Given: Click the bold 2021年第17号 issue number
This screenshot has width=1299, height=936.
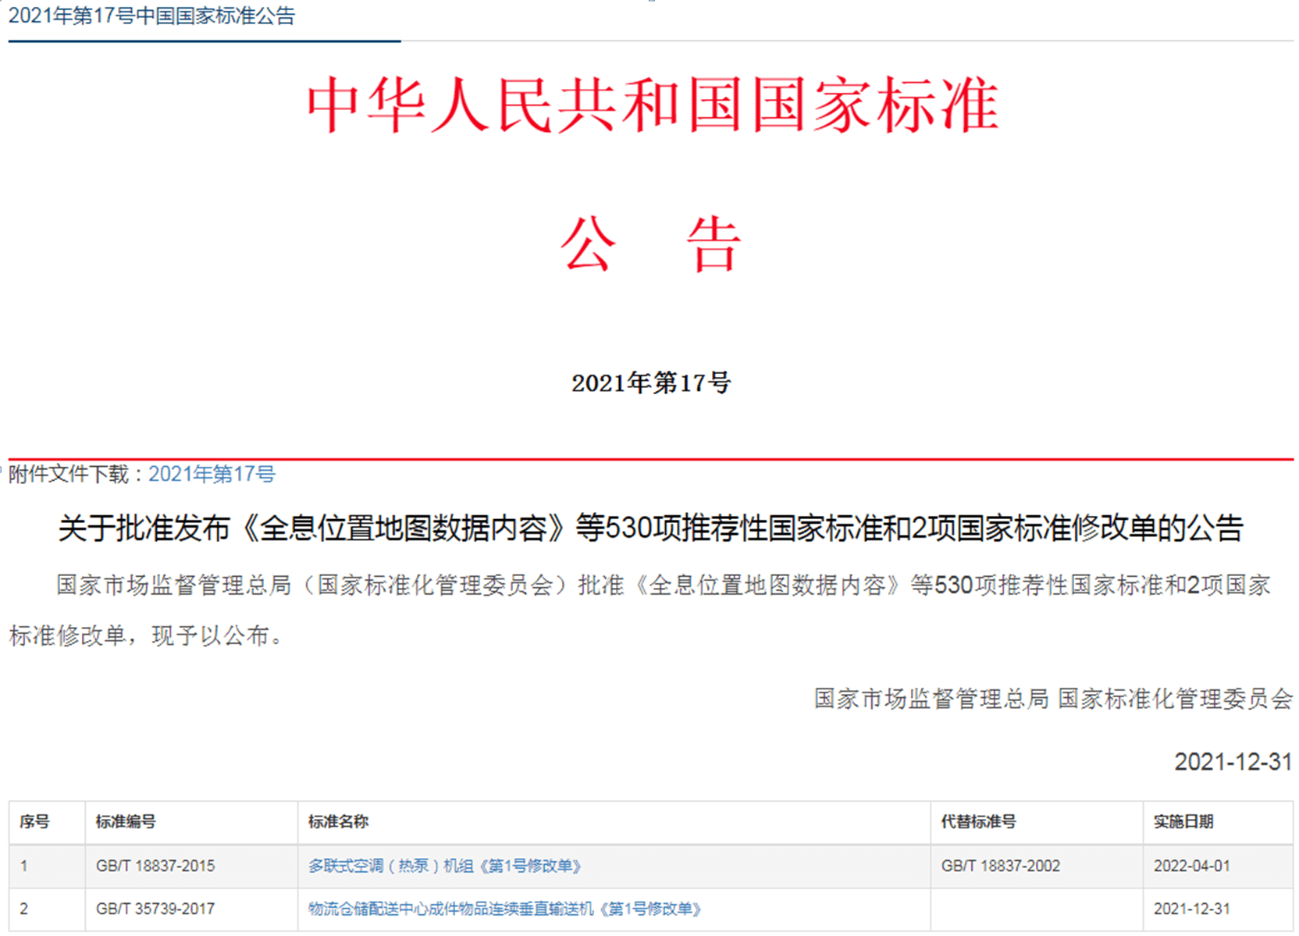Looking at the screenshot, I should (650, 383).
